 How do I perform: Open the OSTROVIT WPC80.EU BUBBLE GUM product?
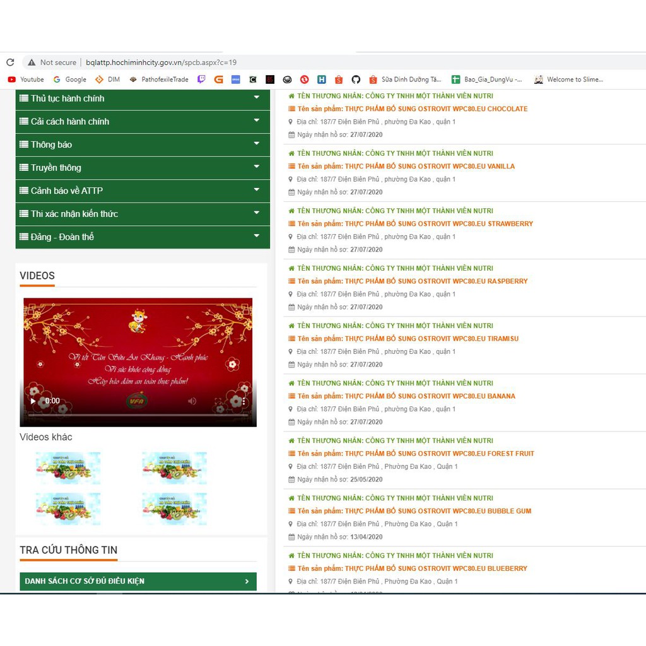coord(414,511)
